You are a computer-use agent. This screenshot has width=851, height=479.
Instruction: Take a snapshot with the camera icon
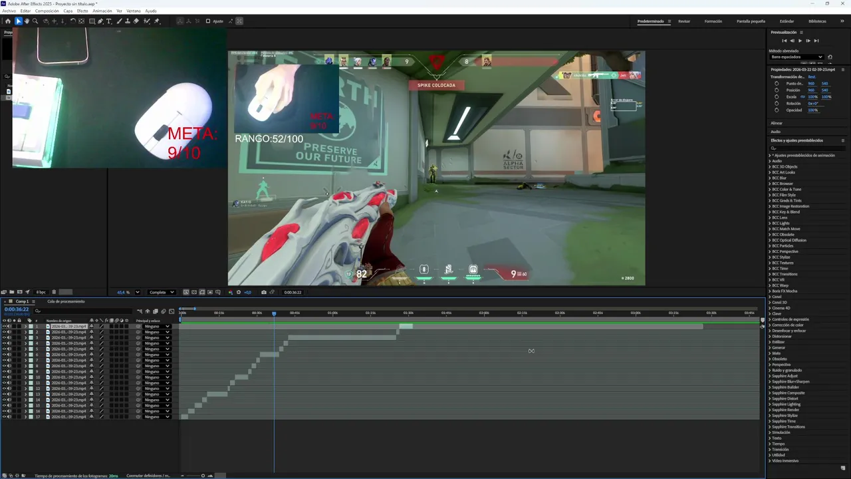(264, 292)
